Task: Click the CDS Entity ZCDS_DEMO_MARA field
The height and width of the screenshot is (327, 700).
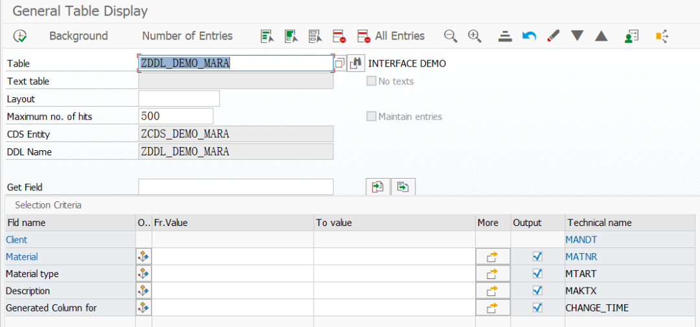Action: (x=236, y=134)
